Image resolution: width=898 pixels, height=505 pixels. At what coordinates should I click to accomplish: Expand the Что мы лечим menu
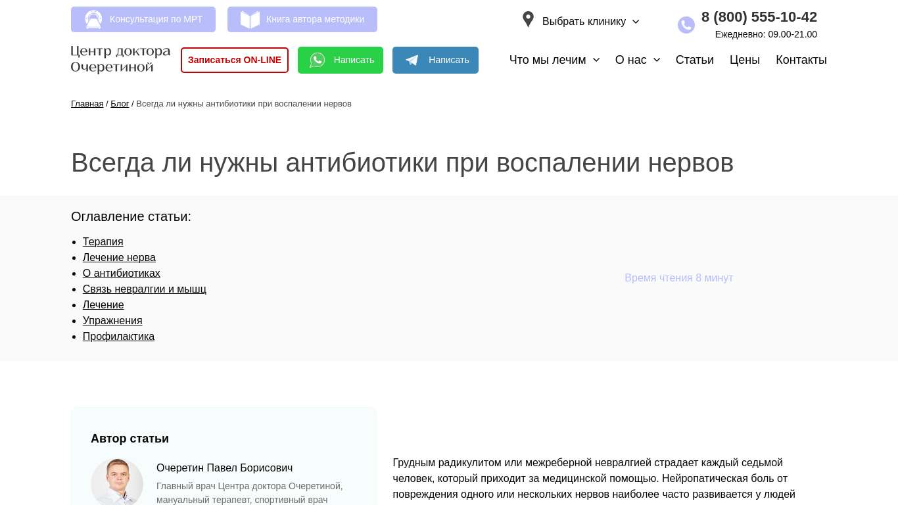(554, 60)
